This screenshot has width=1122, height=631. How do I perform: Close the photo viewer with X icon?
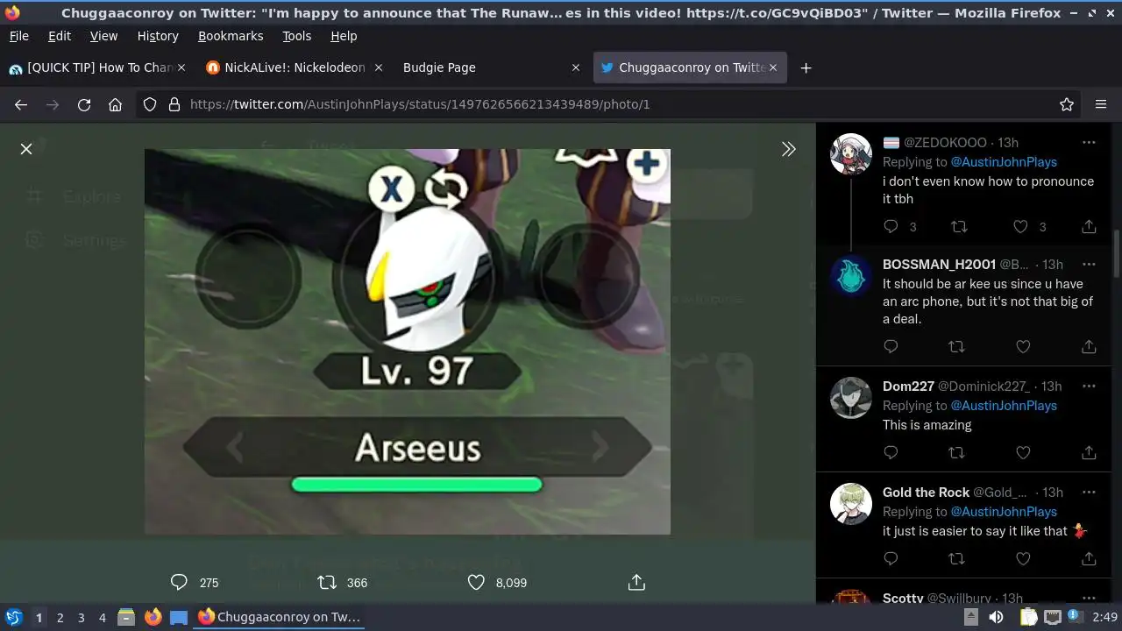pos(26,149)
